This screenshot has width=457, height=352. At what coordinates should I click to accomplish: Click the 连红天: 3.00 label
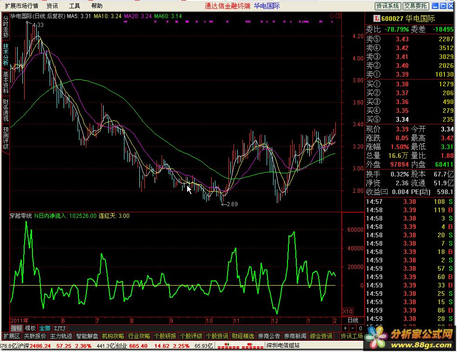(114, 216)
